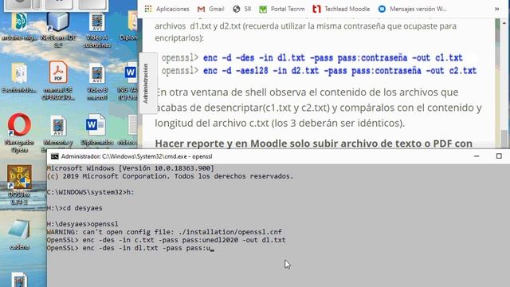
Task: Click the browser page vertical scrollbar
Action: pyautogui.click(x=504, y=83)
